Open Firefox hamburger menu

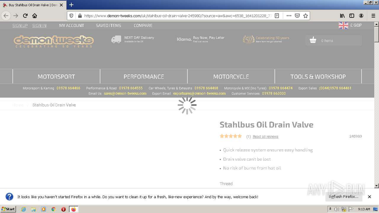373,16
